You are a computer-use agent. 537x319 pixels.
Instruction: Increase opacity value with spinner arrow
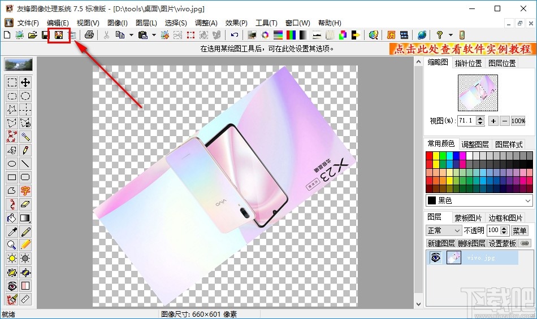[x=504, y=228]
